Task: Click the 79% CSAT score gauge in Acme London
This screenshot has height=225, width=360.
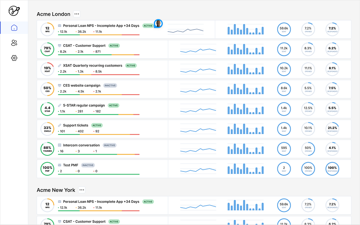Action: [x=47, y=49]
